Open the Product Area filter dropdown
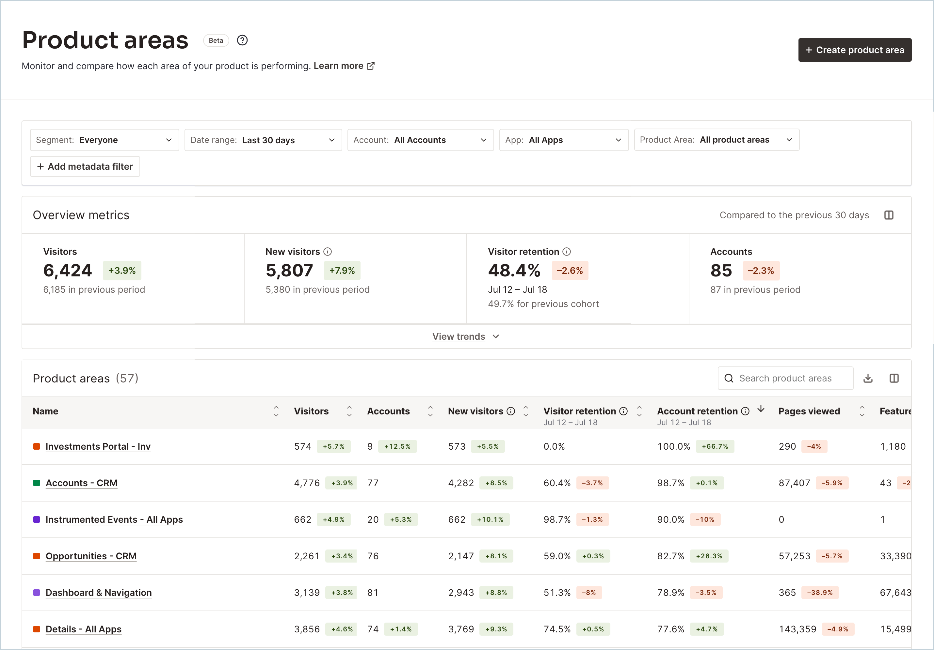Viewport: 934px width, 650px height. click(x=717, y=140)
